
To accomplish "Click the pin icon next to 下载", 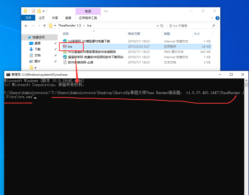I will [x=55, y=49].
